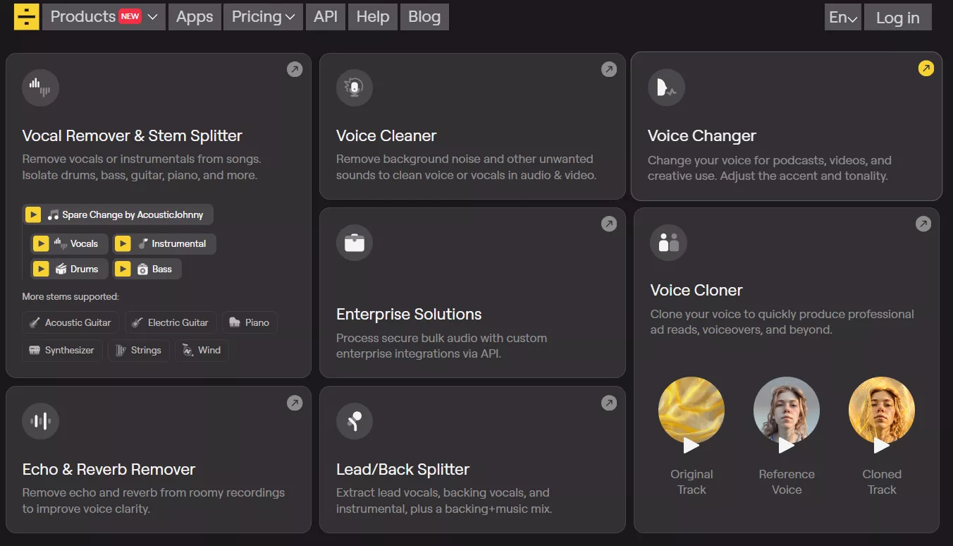The height and width of the screenshot is (546, 953).
Task: Expand the Pricing dropdown menu
Action: point(263,17)
